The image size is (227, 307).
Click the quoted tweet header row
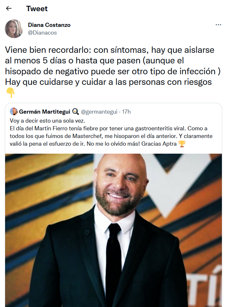click(70, 112)
